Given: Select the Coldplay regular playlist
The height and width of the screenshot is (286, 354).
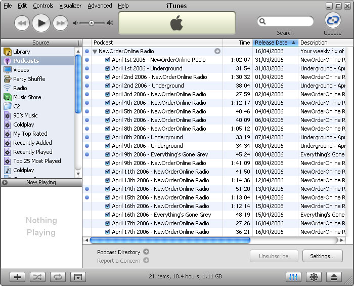Looking at the screenshot, I should 38,170.
